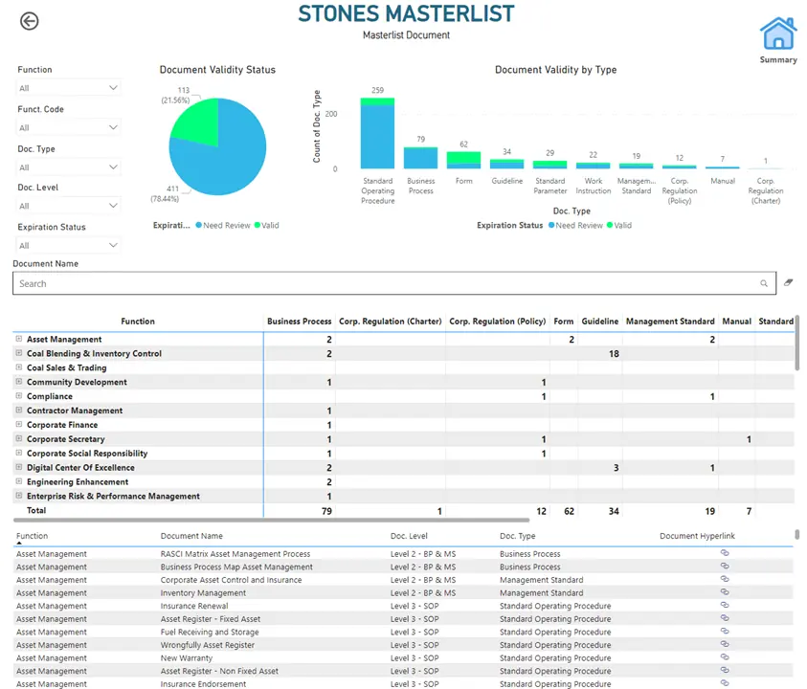Image resolution: width=807 pixels, height=689 pixels.
Task: Expand the Coal Sales & Trading row
Action: [x=19, y=367]
